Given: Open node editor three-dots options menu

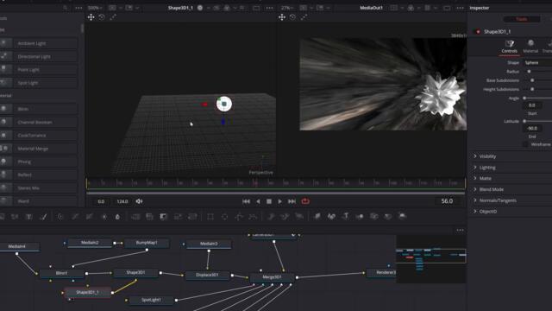Looking at the screenshot, I should click(460, 230).
